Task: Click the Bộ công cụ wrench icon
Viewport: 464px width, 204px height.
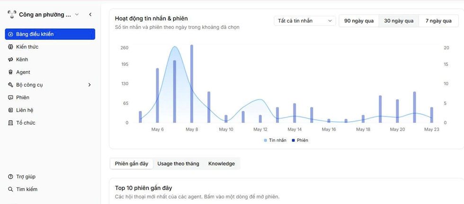Action: point(10,85)
